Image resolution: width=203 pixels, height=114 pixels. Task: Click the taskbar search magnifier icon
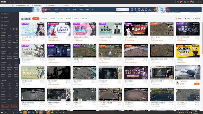(x=6, y=112)
